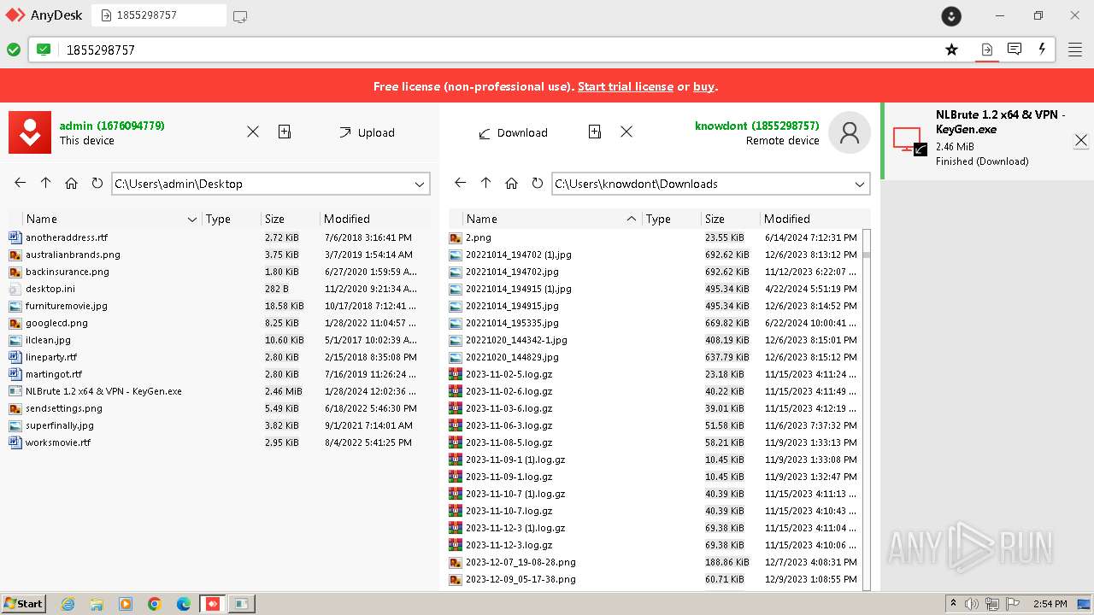Click the black download notification icon in title bar
1094x615 pixels.
[x=951, y=16]
